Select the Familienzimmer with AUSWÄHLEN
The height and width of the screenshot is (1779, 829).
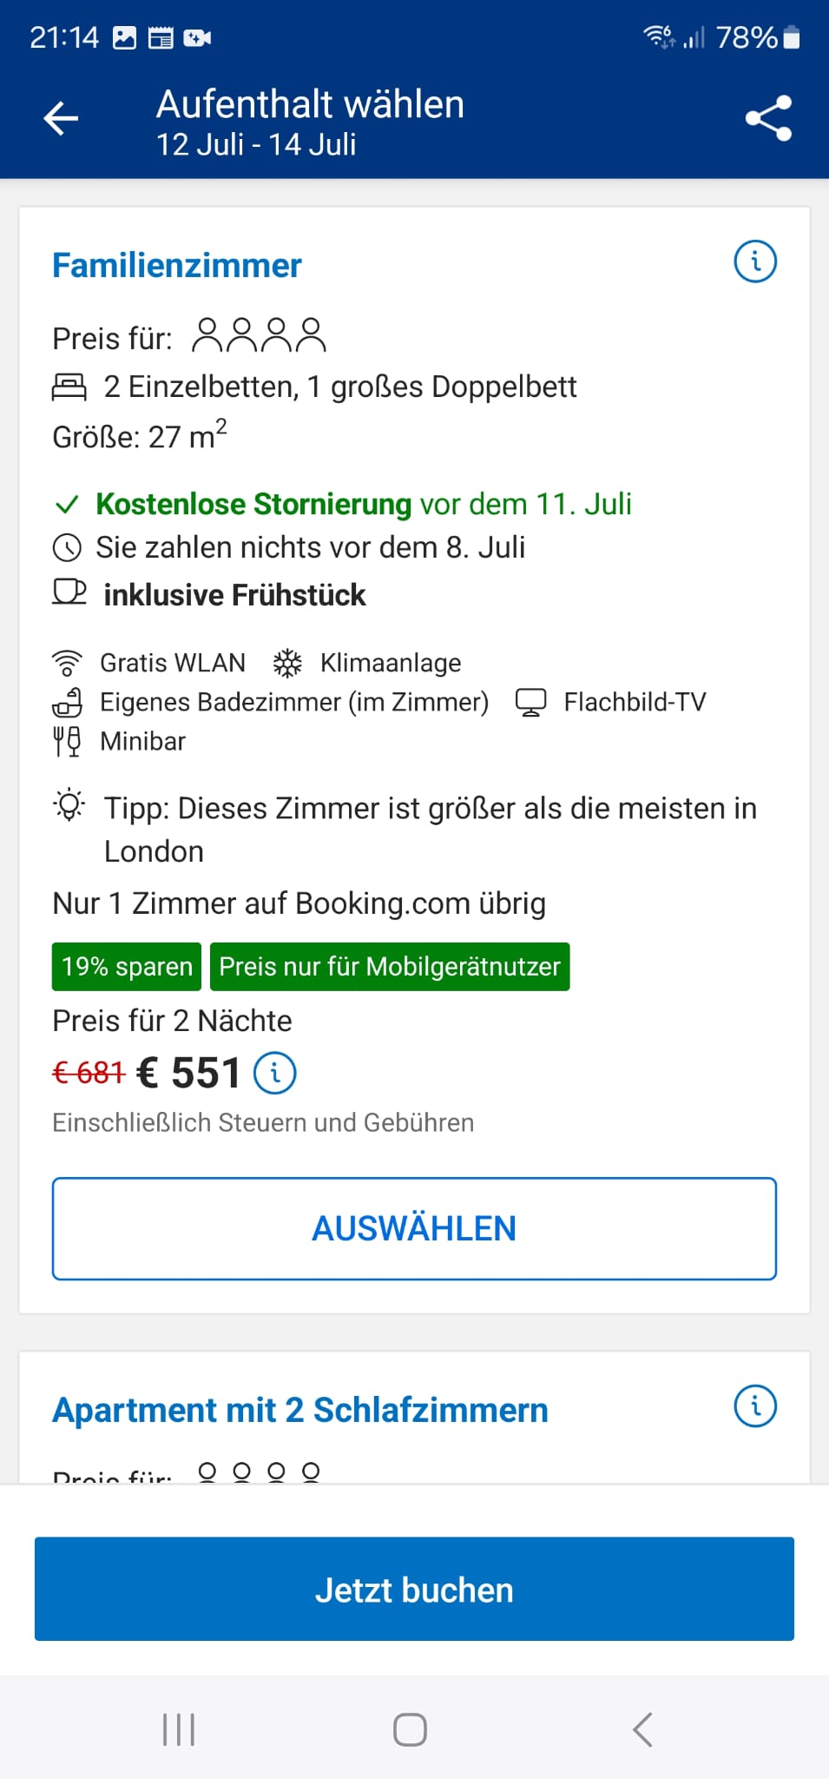pos(414,1228)
